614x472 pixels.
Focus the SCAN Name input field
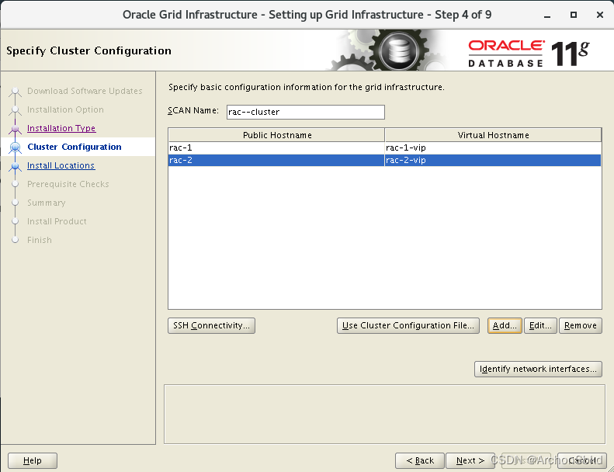305,112
